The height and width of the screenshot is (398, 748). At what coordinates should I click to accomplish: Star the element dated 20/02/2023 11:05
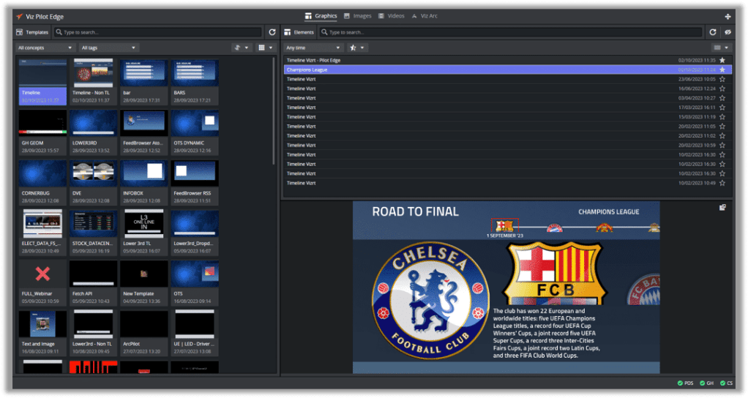pos(722,127)
